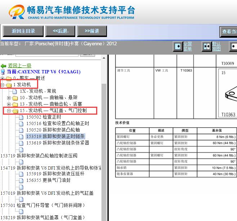Click the page icon above 157501 entry
Screen dimensions: 237x221
coord(21,199)
